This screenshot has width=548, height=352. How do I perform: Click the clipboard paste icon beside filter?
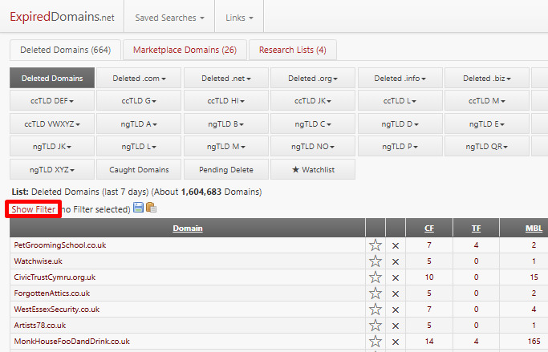click(151, 208)
